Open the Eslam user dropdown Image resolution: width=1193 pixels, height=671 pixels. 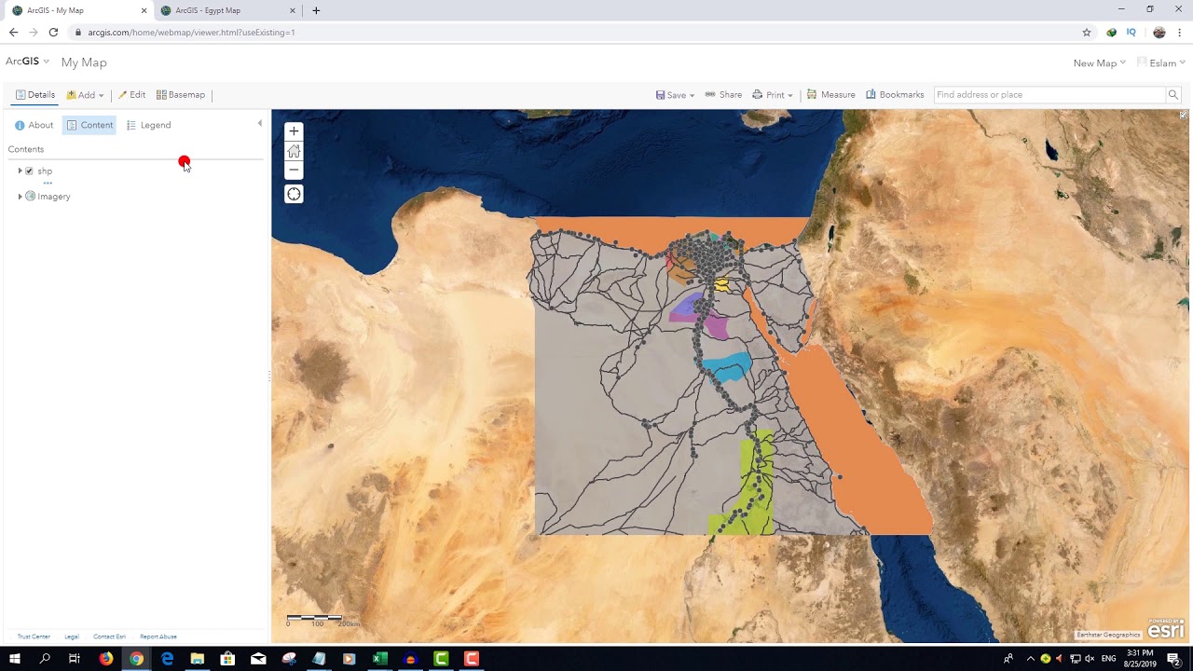[1161, 63]
